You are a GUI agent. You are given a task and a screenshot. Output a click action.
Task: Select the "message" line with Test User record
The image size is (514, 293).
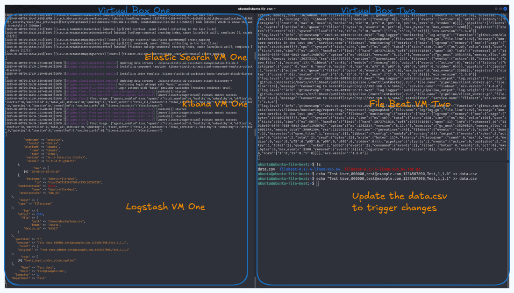(x=72, y=243)
